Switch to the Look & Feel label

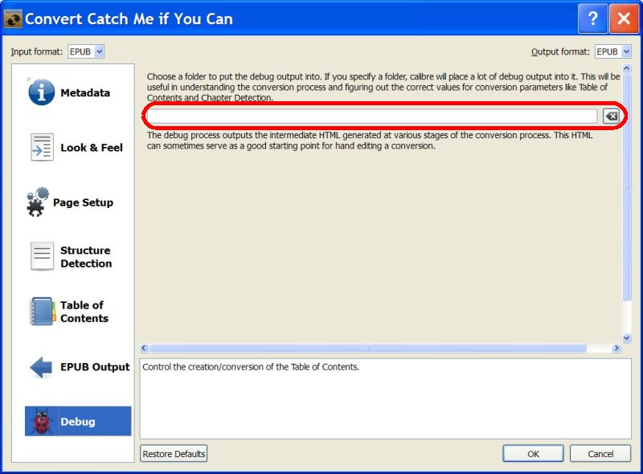[92, 148]
